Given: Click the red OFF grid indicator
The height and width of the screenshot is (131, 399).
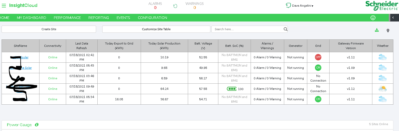Looking at the screenshot, I should coord(318,57).
